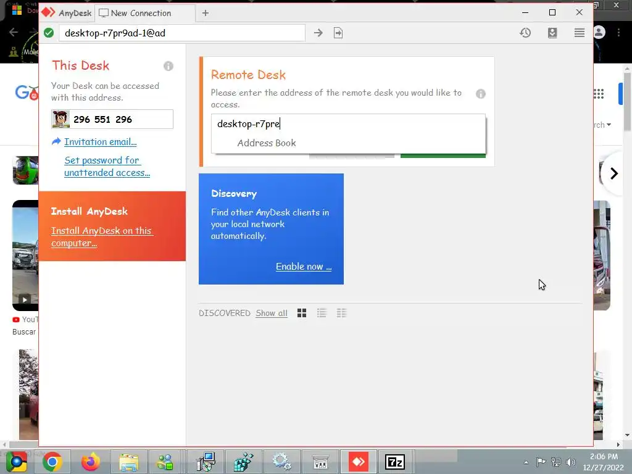Open the Chrome three-dot menu in the background

pyautogui.click(x=618, y=32)
